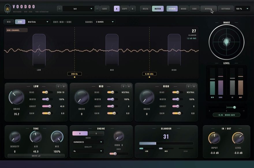The image size is (254, 168).
Task: Bypass the High band
Action: pos(194,87)
